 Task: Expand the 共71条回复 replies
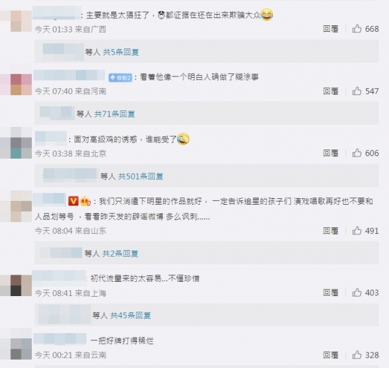tap(114, 114)
